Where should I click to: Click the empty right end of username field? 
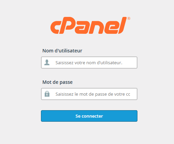[x=130, y=63]
